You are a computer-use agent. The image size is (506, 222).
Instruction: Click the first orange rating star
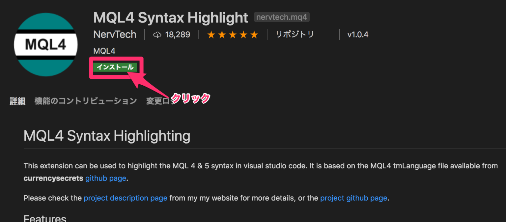click(211, 35)
